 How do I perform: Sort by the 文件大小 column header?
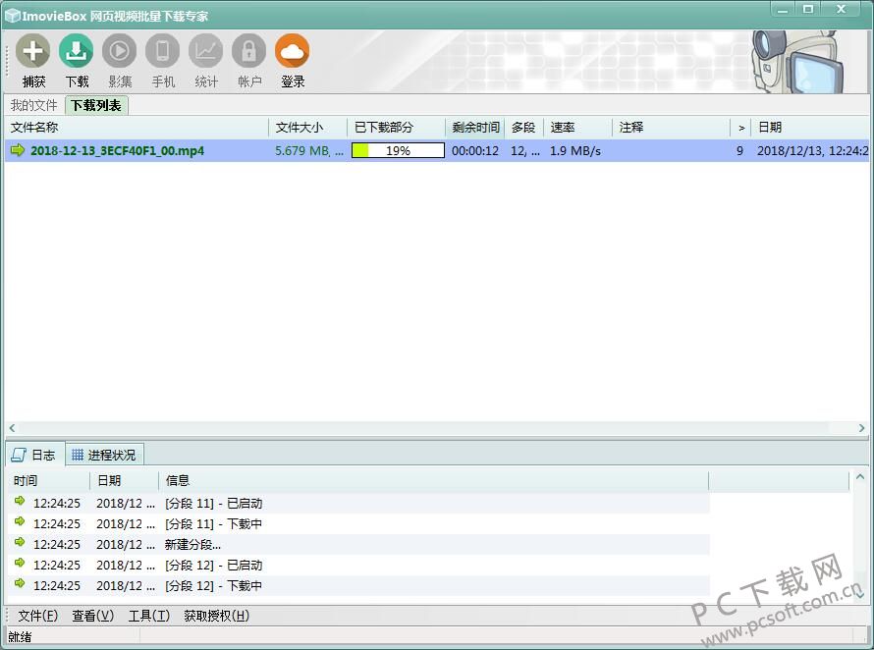(x=307, y=127)
